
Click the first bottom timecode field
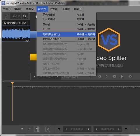77,129
